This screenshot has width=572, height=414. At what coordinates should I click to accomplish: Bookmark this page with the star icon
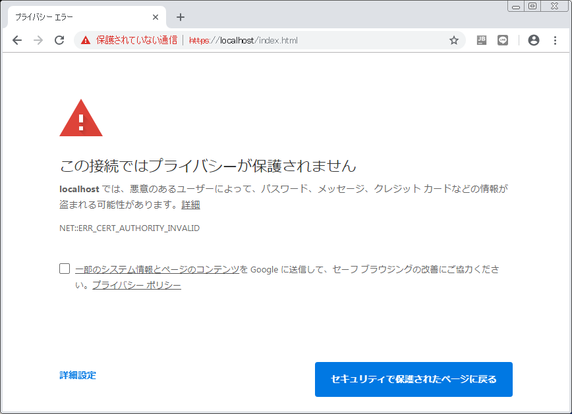click(453, 40)
